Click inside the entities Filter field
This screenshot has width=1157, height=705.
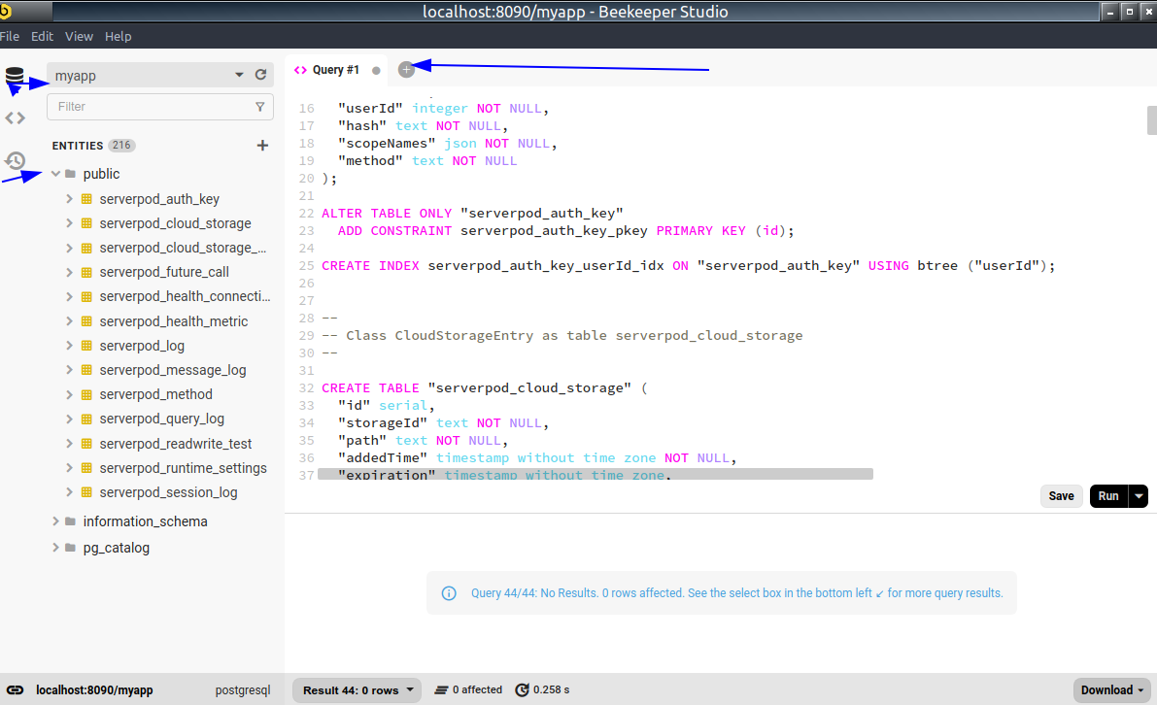click(146, 107)
